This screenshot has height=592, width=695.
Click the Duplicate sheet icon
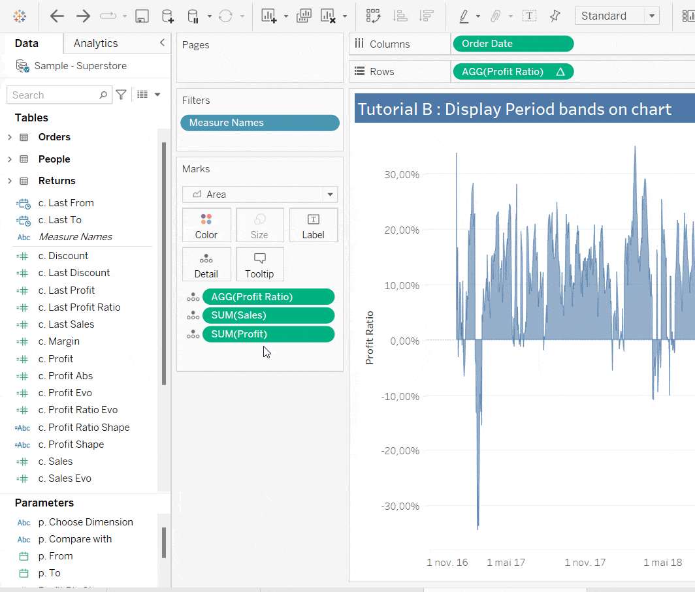pyautogui.click(x=304, y=16)
